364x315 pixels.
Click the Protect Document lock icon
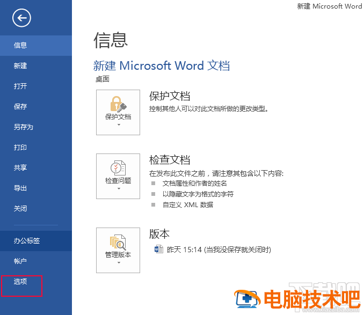click(118, 104)
